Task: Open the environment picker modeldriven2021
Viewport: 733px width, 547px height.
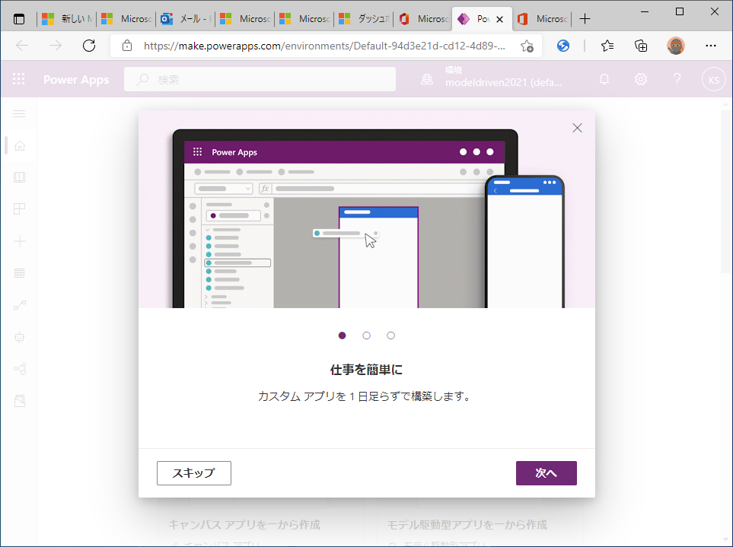Action: [493, 77]
